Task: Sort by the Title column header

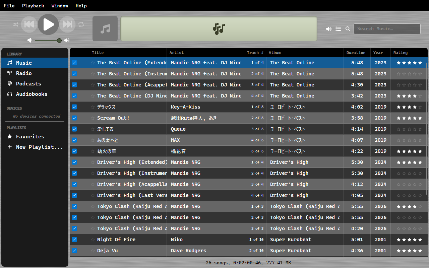Action: [x=128, y=53]
